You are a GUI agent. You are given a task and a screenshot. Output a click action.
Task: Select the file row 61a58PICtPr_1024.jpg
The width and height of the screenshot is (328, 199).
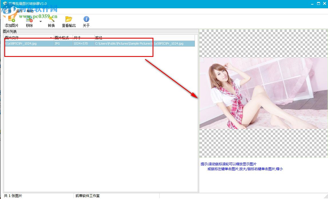coord(100,43)
